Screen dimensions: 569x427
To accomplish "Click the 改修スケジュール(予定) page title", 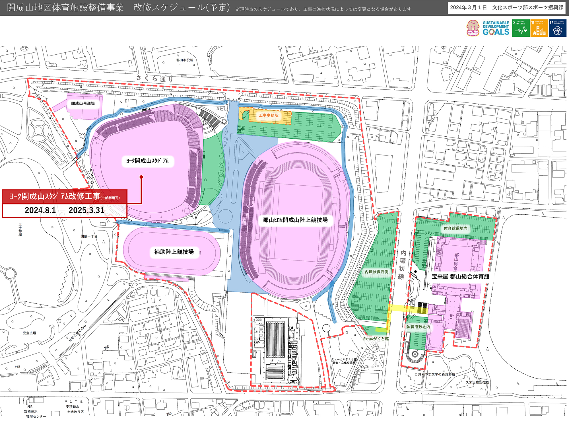I will pos(182,7).
